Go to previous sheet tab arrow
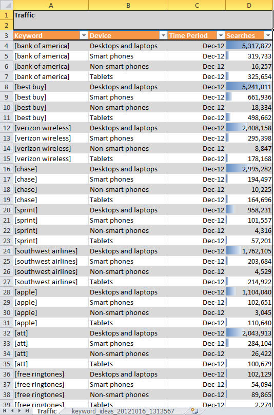This screenshot has width=274, height=415. click(12, 411)
